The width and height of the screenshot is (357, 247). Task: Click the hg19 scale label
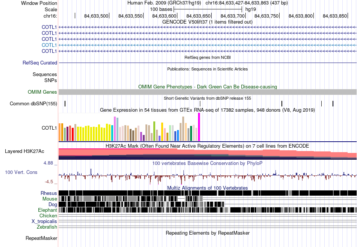(250, 9)
